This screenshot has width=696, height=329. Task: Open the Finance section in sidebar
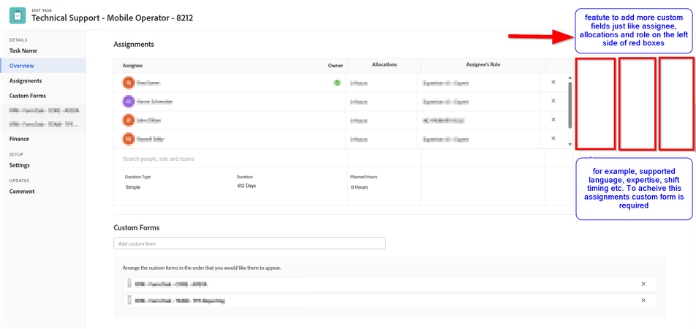(x=20, y=139)
